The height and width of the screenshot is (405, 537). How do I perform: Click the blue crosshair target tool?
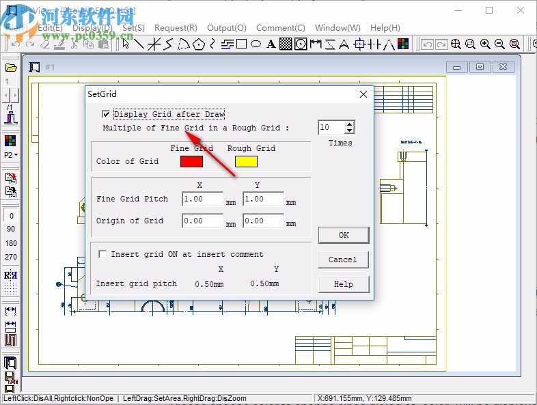pos(359,44)
